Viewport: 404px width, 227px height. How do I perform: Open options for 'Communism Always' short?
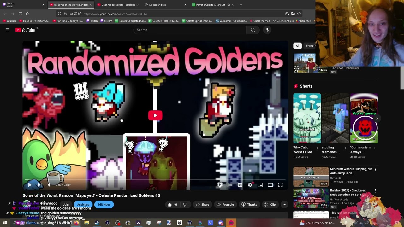pos(374,148)
